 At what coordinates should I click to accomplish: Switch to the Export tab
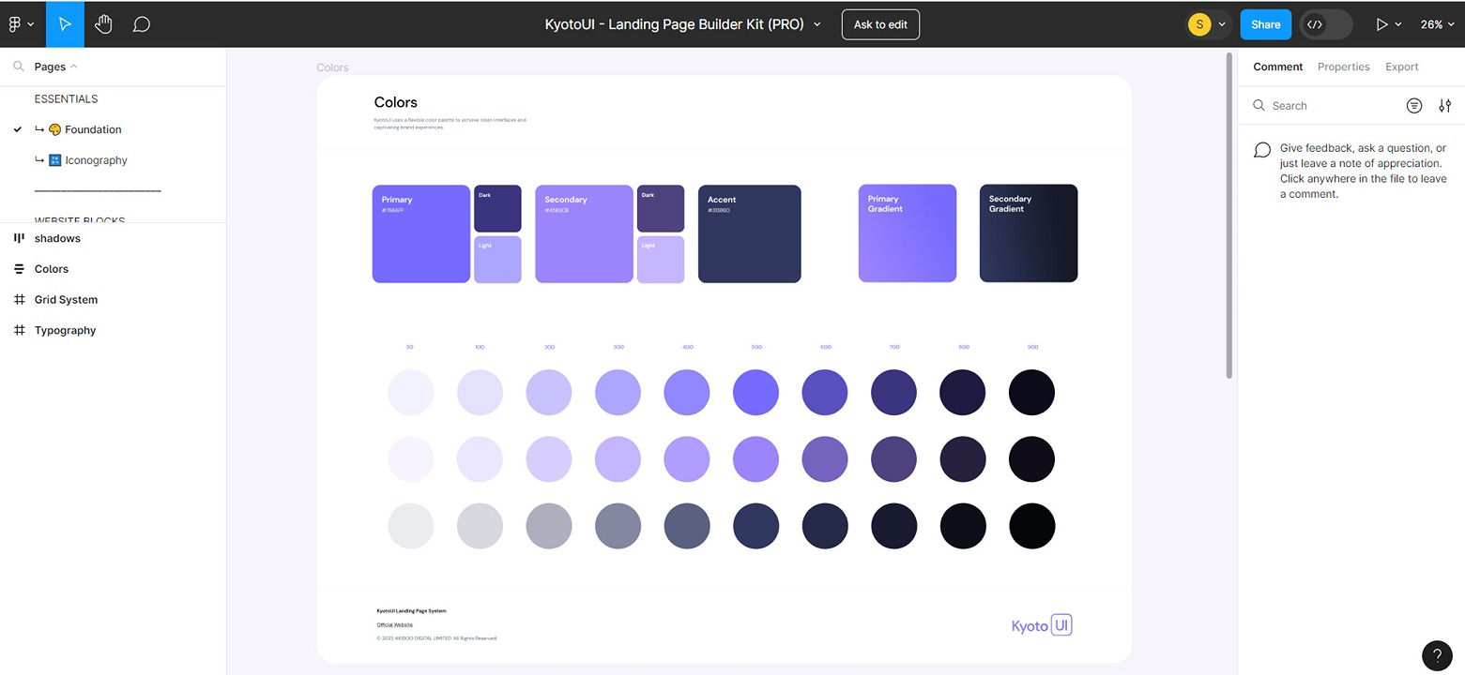(x=1401, y=67)
